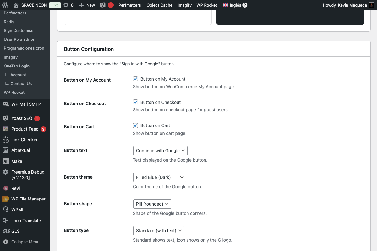Disable Button on Checkout option
The image size is (377, 251).
(135, 102)
